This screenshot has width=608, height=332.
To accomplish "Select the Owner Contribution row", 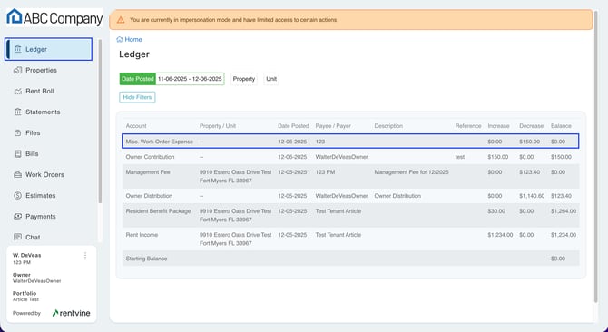I will pos(350,157).
